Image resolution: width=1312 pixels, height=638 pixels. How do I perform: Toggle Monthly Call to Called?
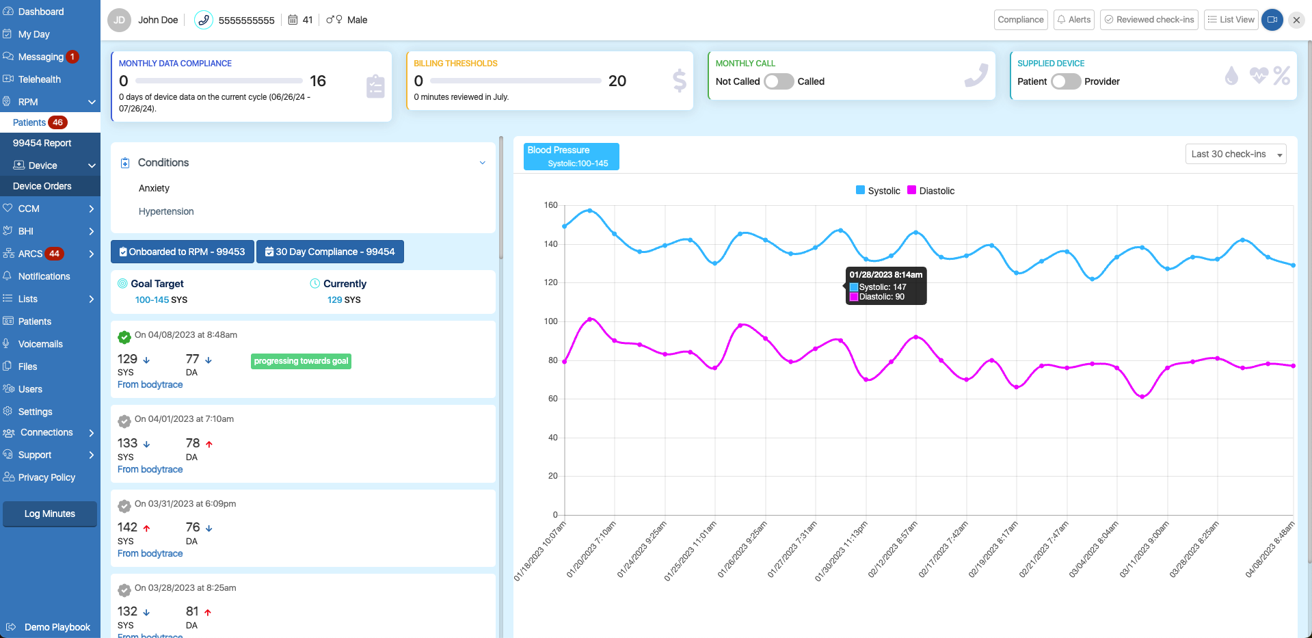pos(778,81)
